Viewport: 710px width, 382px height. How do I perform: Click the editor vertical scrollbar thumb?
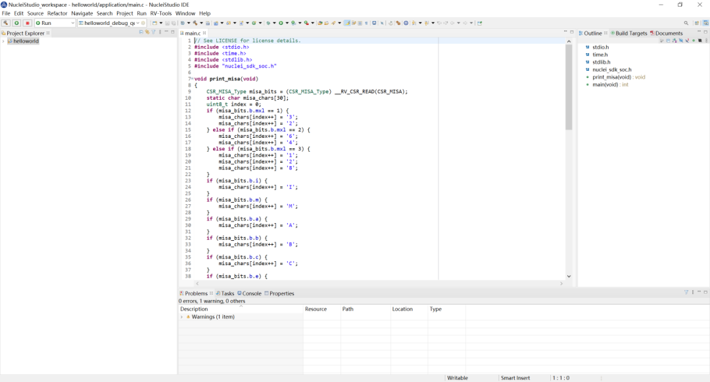point(569,87)
